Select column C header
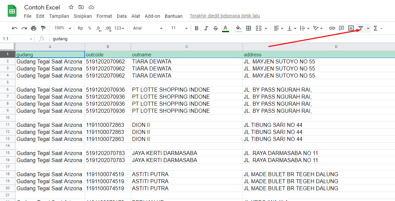This screenshot has height=201, width=395. pos(187,47)
